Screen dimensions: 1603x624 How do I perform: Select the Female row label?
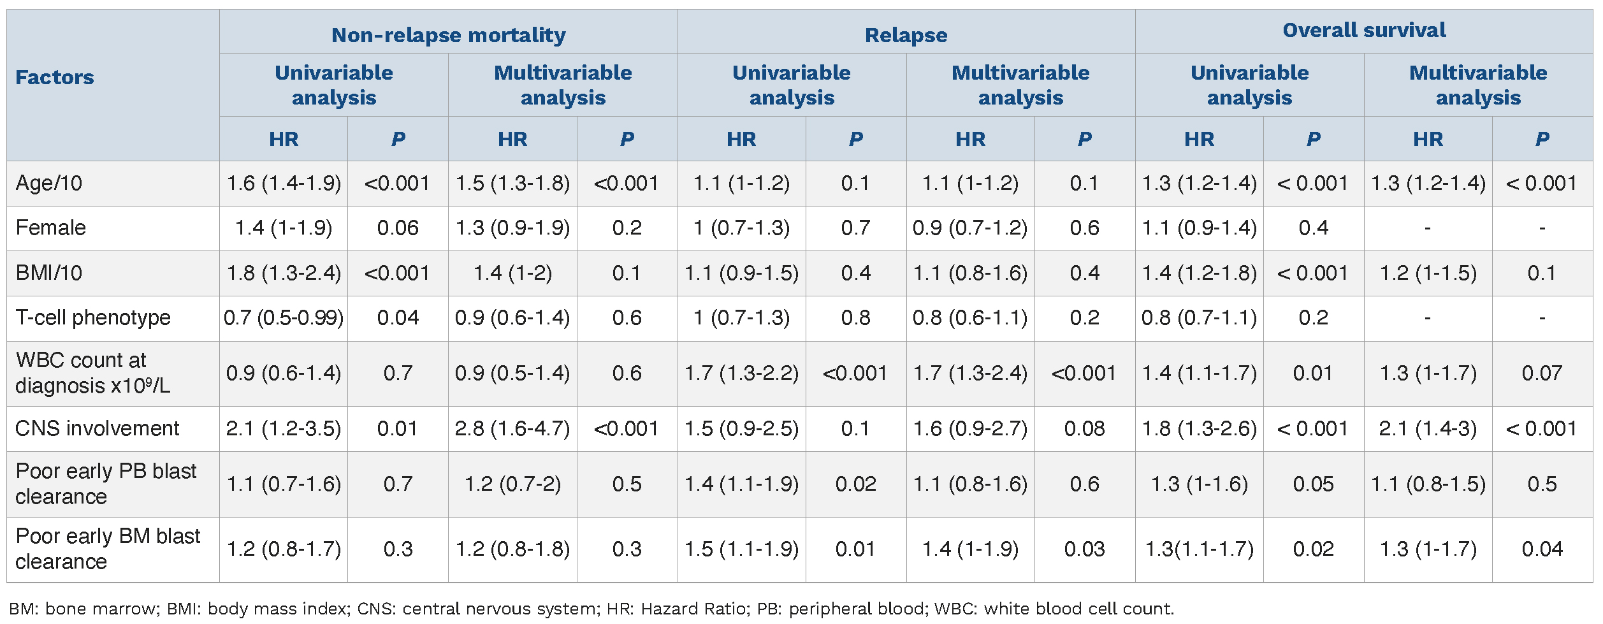[50, 228]
